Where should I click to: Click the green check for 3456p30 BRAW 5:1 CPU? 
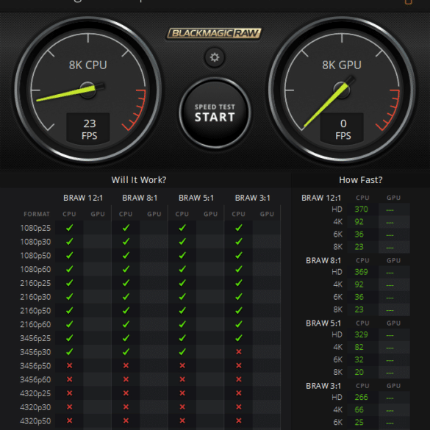pos(182,352)
